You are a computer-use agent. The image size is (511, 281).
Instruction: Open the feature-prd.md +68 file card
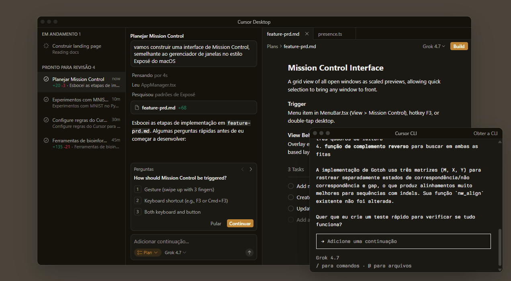[x=194, y=108]
